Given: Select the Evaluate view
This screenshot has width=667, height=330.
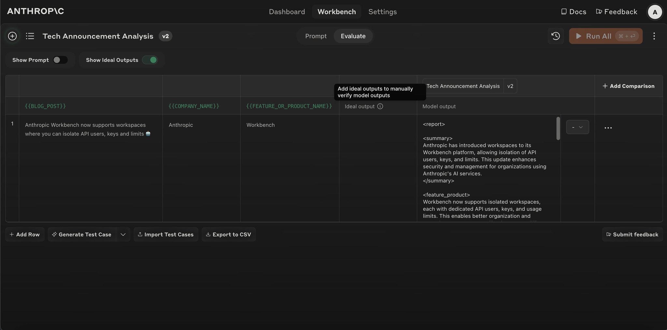Looking at the screenshot, I should (353, 36).
